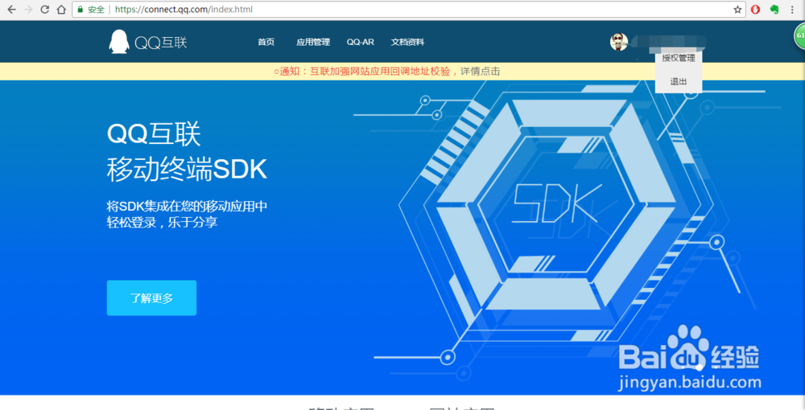805x410 pixels.
Task: Click the green secure padlock icon
Action: (80, 9)
